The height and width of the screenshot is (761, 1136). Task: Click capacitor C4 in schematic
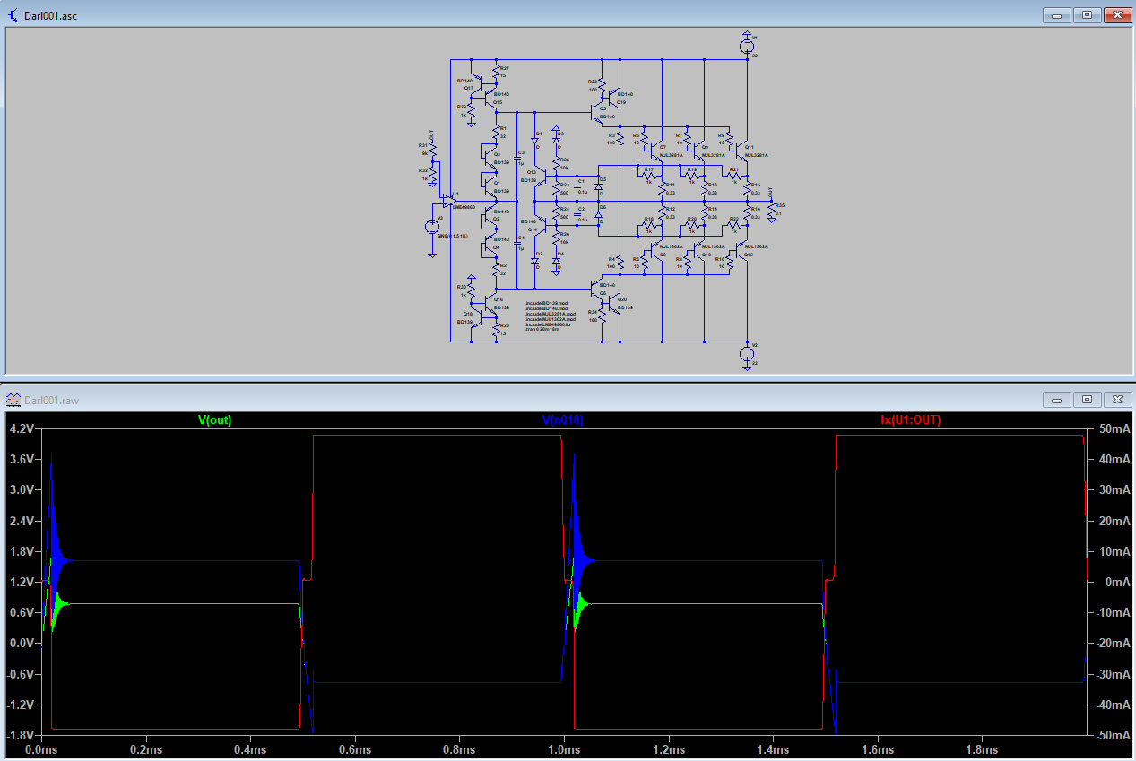pos(517,243)
